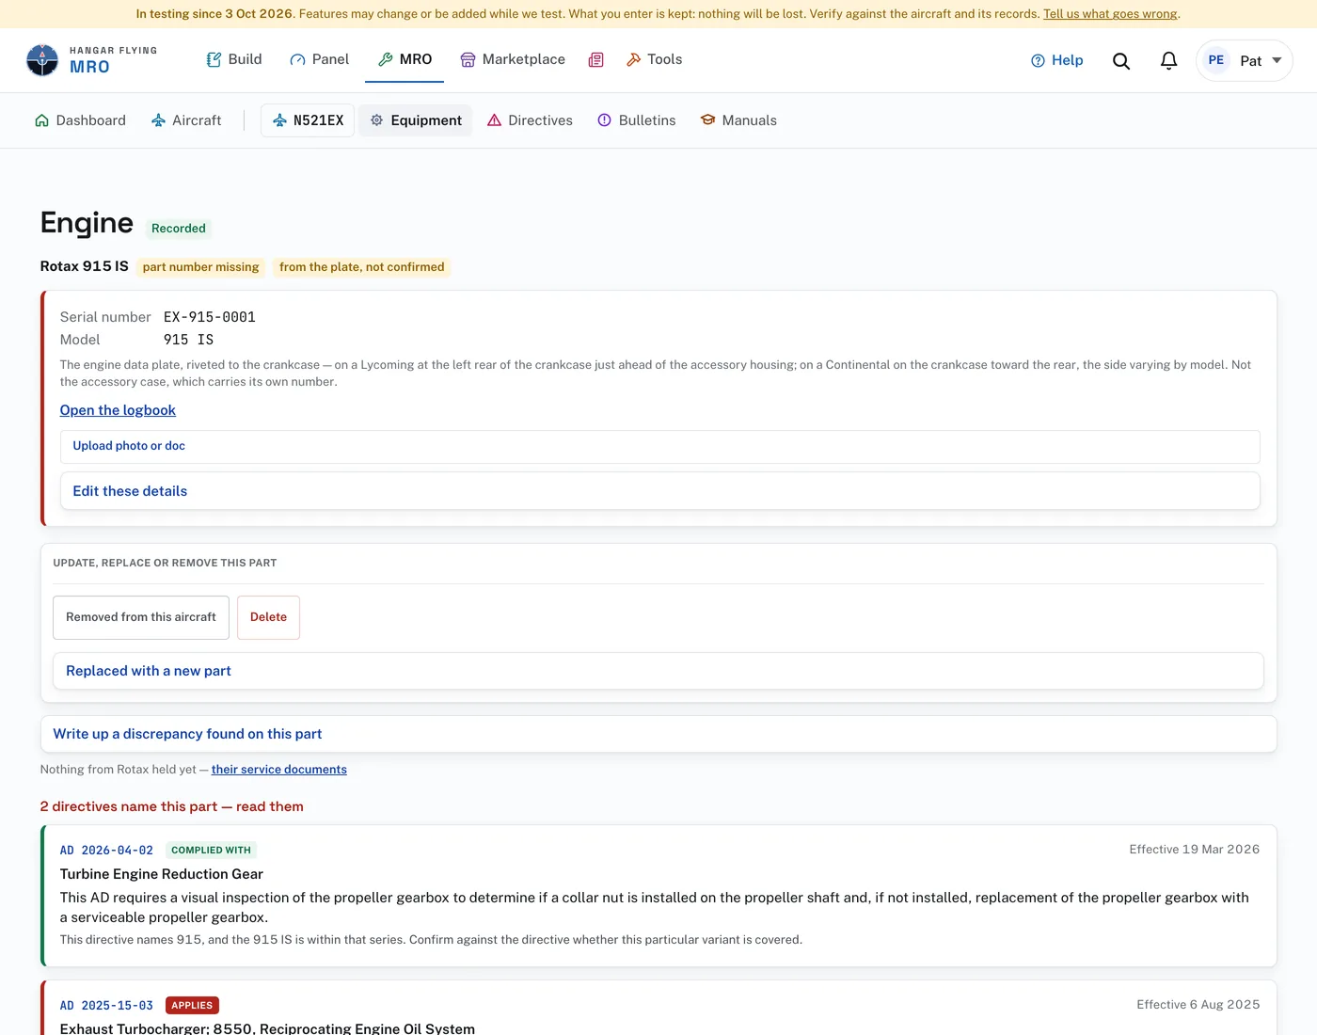Click the PE avatar badge

tap(1216, 60)
